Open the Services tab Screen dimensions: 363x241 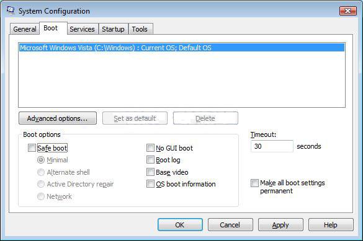pyautogui.click(x=82, y=29)
